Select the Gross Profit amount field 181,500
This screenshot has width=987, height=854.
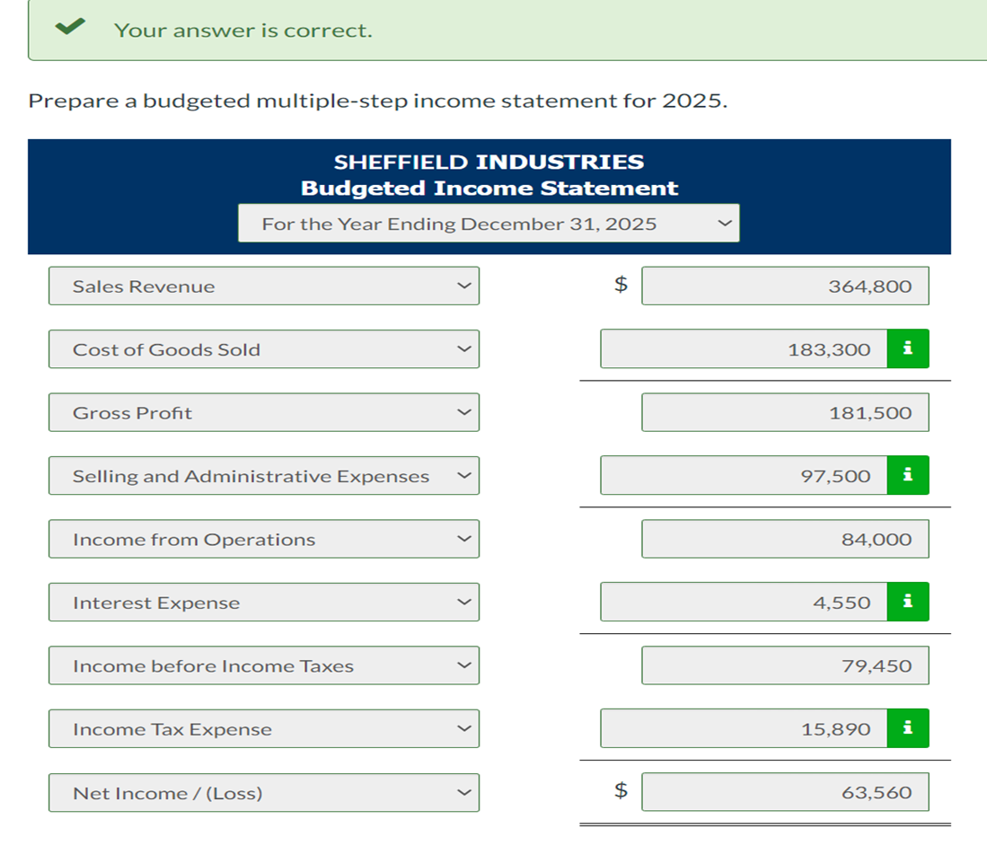[x=785, y=412]
